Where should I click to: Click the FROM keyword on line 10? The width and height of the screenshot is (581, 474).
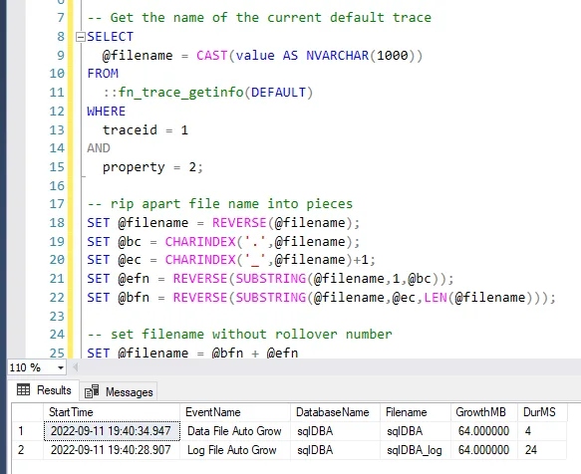(x=103, y=74)
